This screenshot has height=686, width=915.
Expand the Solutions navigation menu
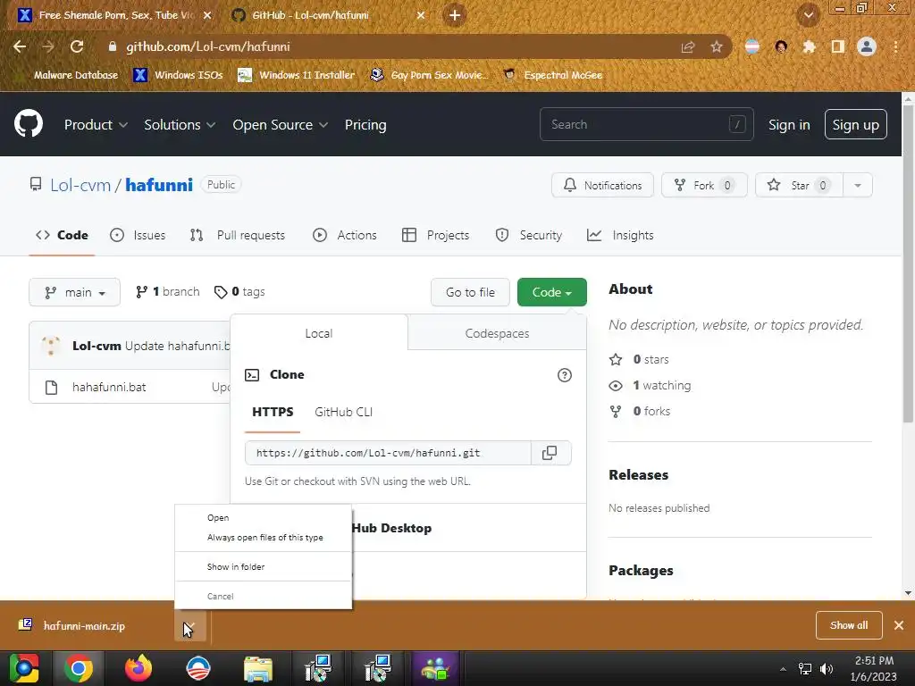click(x=180, y=125)
